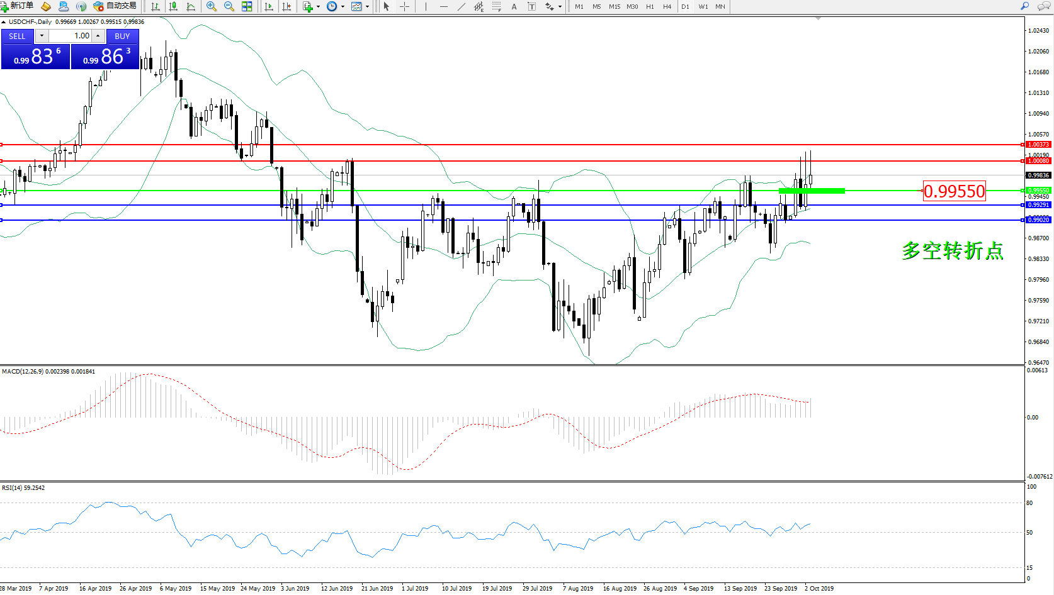This screenshot has width=1054, height=595.
Task: Click the Zoom Out magnifier icon
Action: point(229,6)
